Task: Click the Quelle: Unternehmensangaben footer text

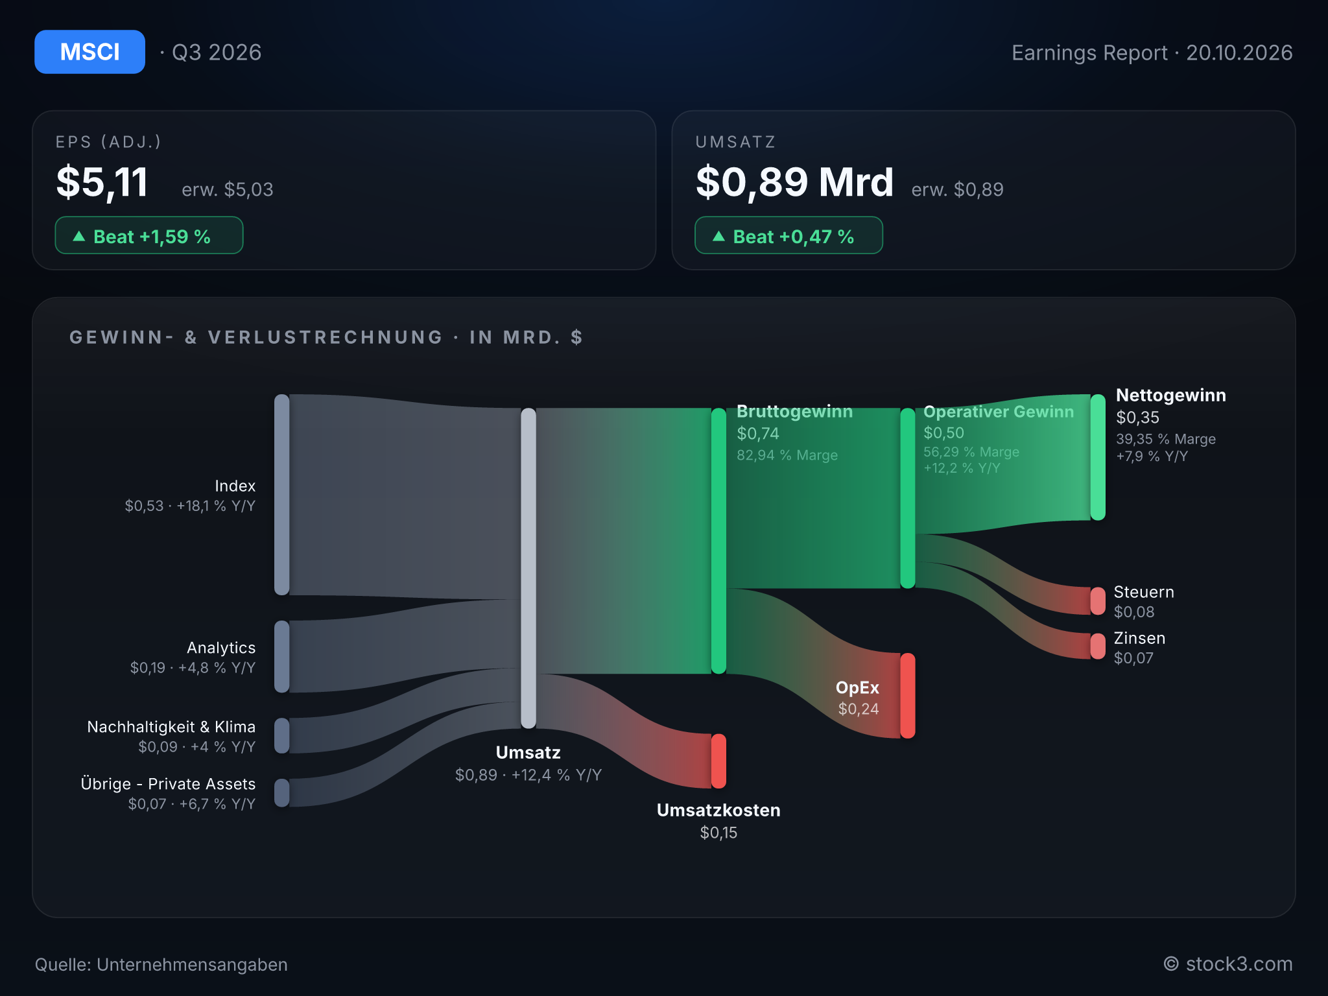Action: click(161, 964)
